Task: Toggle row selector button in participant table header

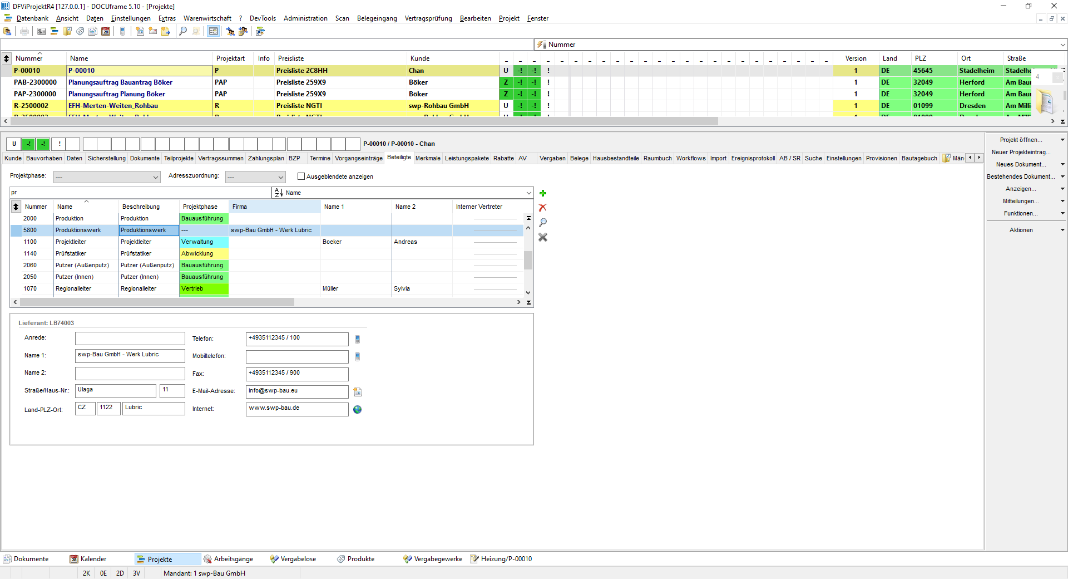Action: pyautogui.click(x=16, y=207)
